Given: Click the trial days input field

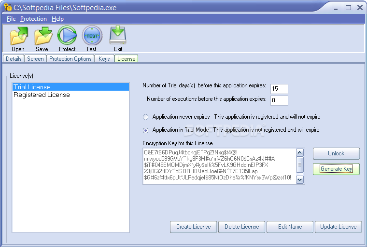Looking at the screenshot, I should click(279, 89).
